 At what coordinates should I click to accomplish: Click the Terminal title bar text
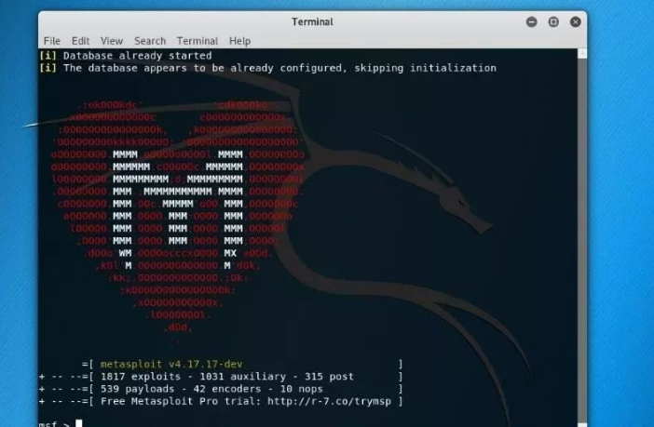(312, 21)
